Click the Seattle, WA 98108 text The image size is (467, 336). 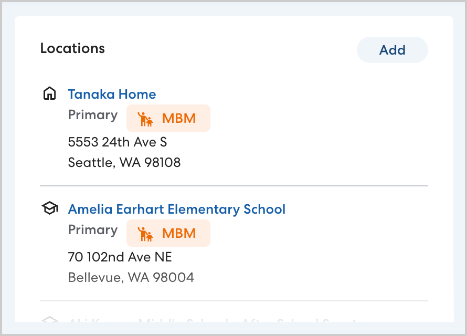point(124,162)
